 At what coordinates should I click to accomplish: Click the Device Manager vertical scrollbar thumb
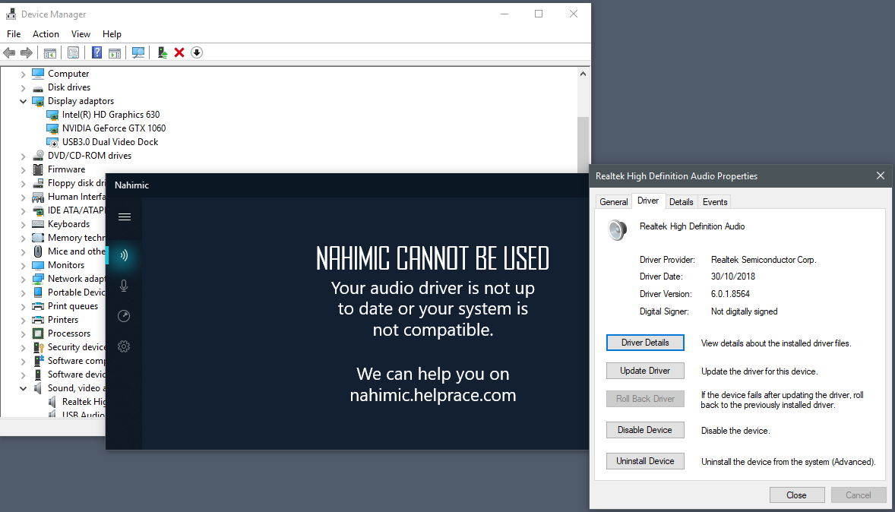point(583,144)
